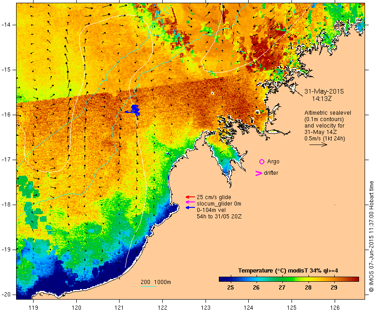Click the '31-May 14Z' text line
Screen dimensions: 377x312
320,132
